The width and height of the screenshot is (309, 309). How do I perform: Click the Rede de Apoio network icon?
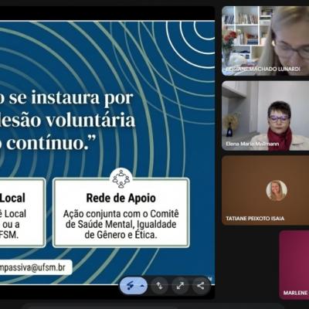coord(121,178)
